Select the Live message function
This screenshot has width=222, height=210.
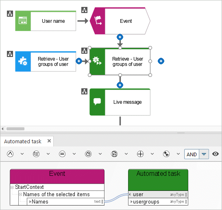120,102
